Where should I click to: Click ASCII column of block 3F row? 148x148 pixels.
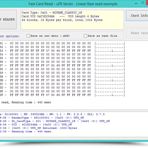tap(110, 95)
